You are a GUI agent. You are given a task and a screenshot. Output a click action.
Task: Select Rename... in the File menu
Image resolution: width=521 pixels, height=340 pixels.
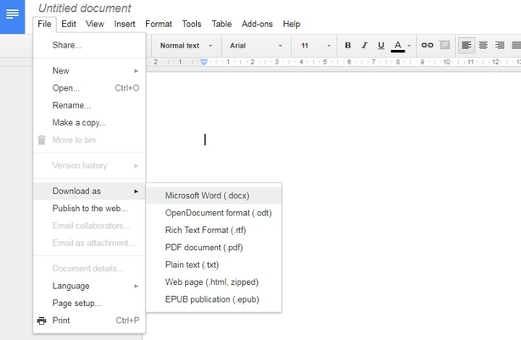coord(89,105)
